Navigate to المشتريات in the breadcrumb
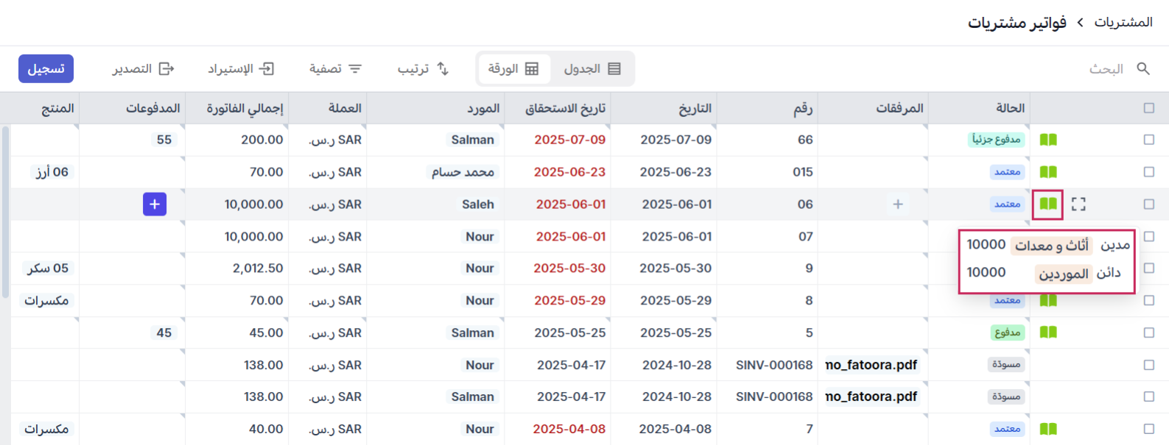Viewport: 1169px width, 445px height. point(1123,22)
